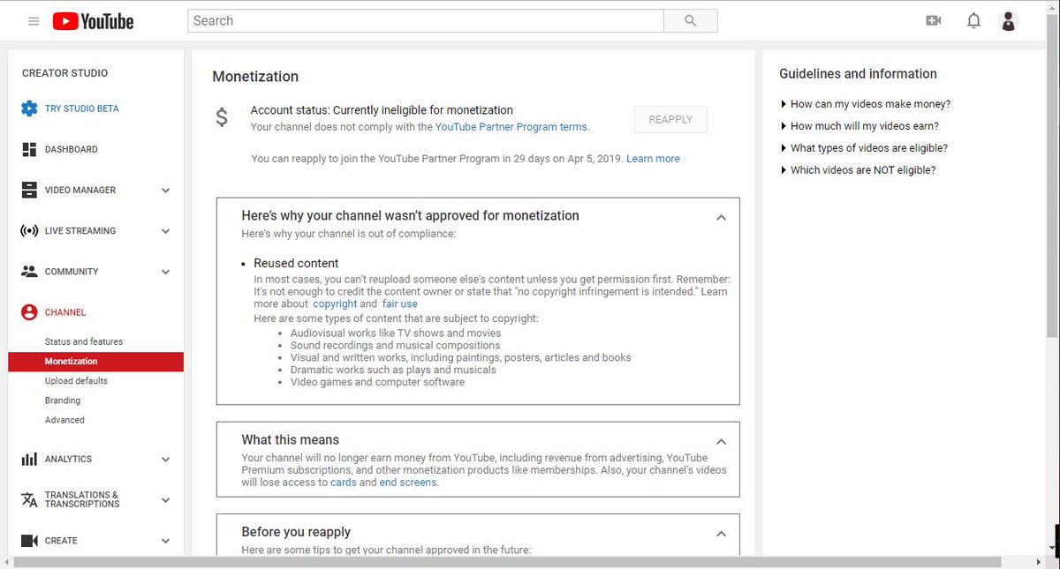Expand the Live Streaming section
This screenshot has height=569, width=1060.
(x=165, y=231)
